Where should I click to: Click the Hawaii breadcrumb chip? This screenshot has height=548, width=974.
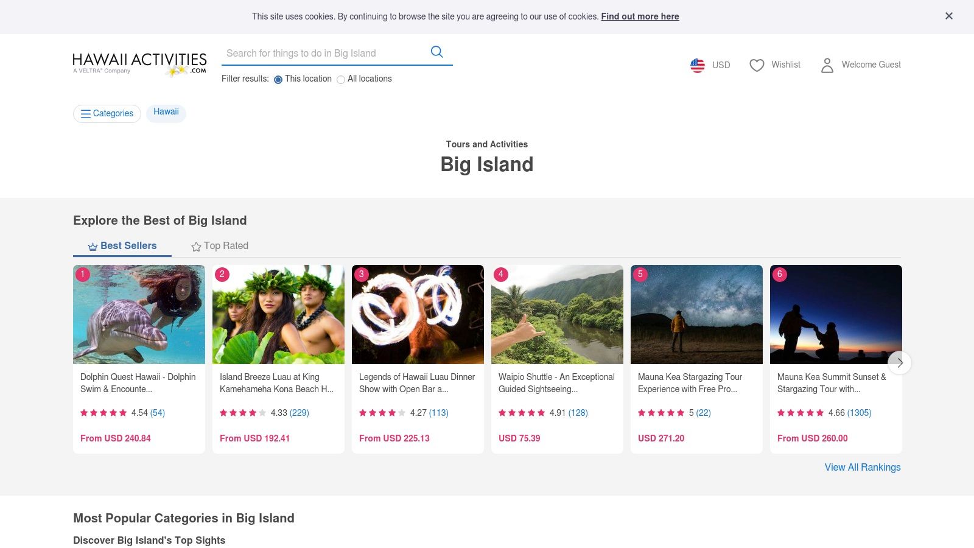[166, 112]
